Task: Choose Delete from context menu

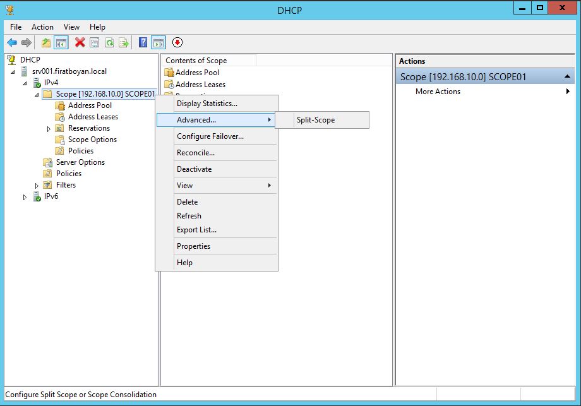Action: (217, 202)
